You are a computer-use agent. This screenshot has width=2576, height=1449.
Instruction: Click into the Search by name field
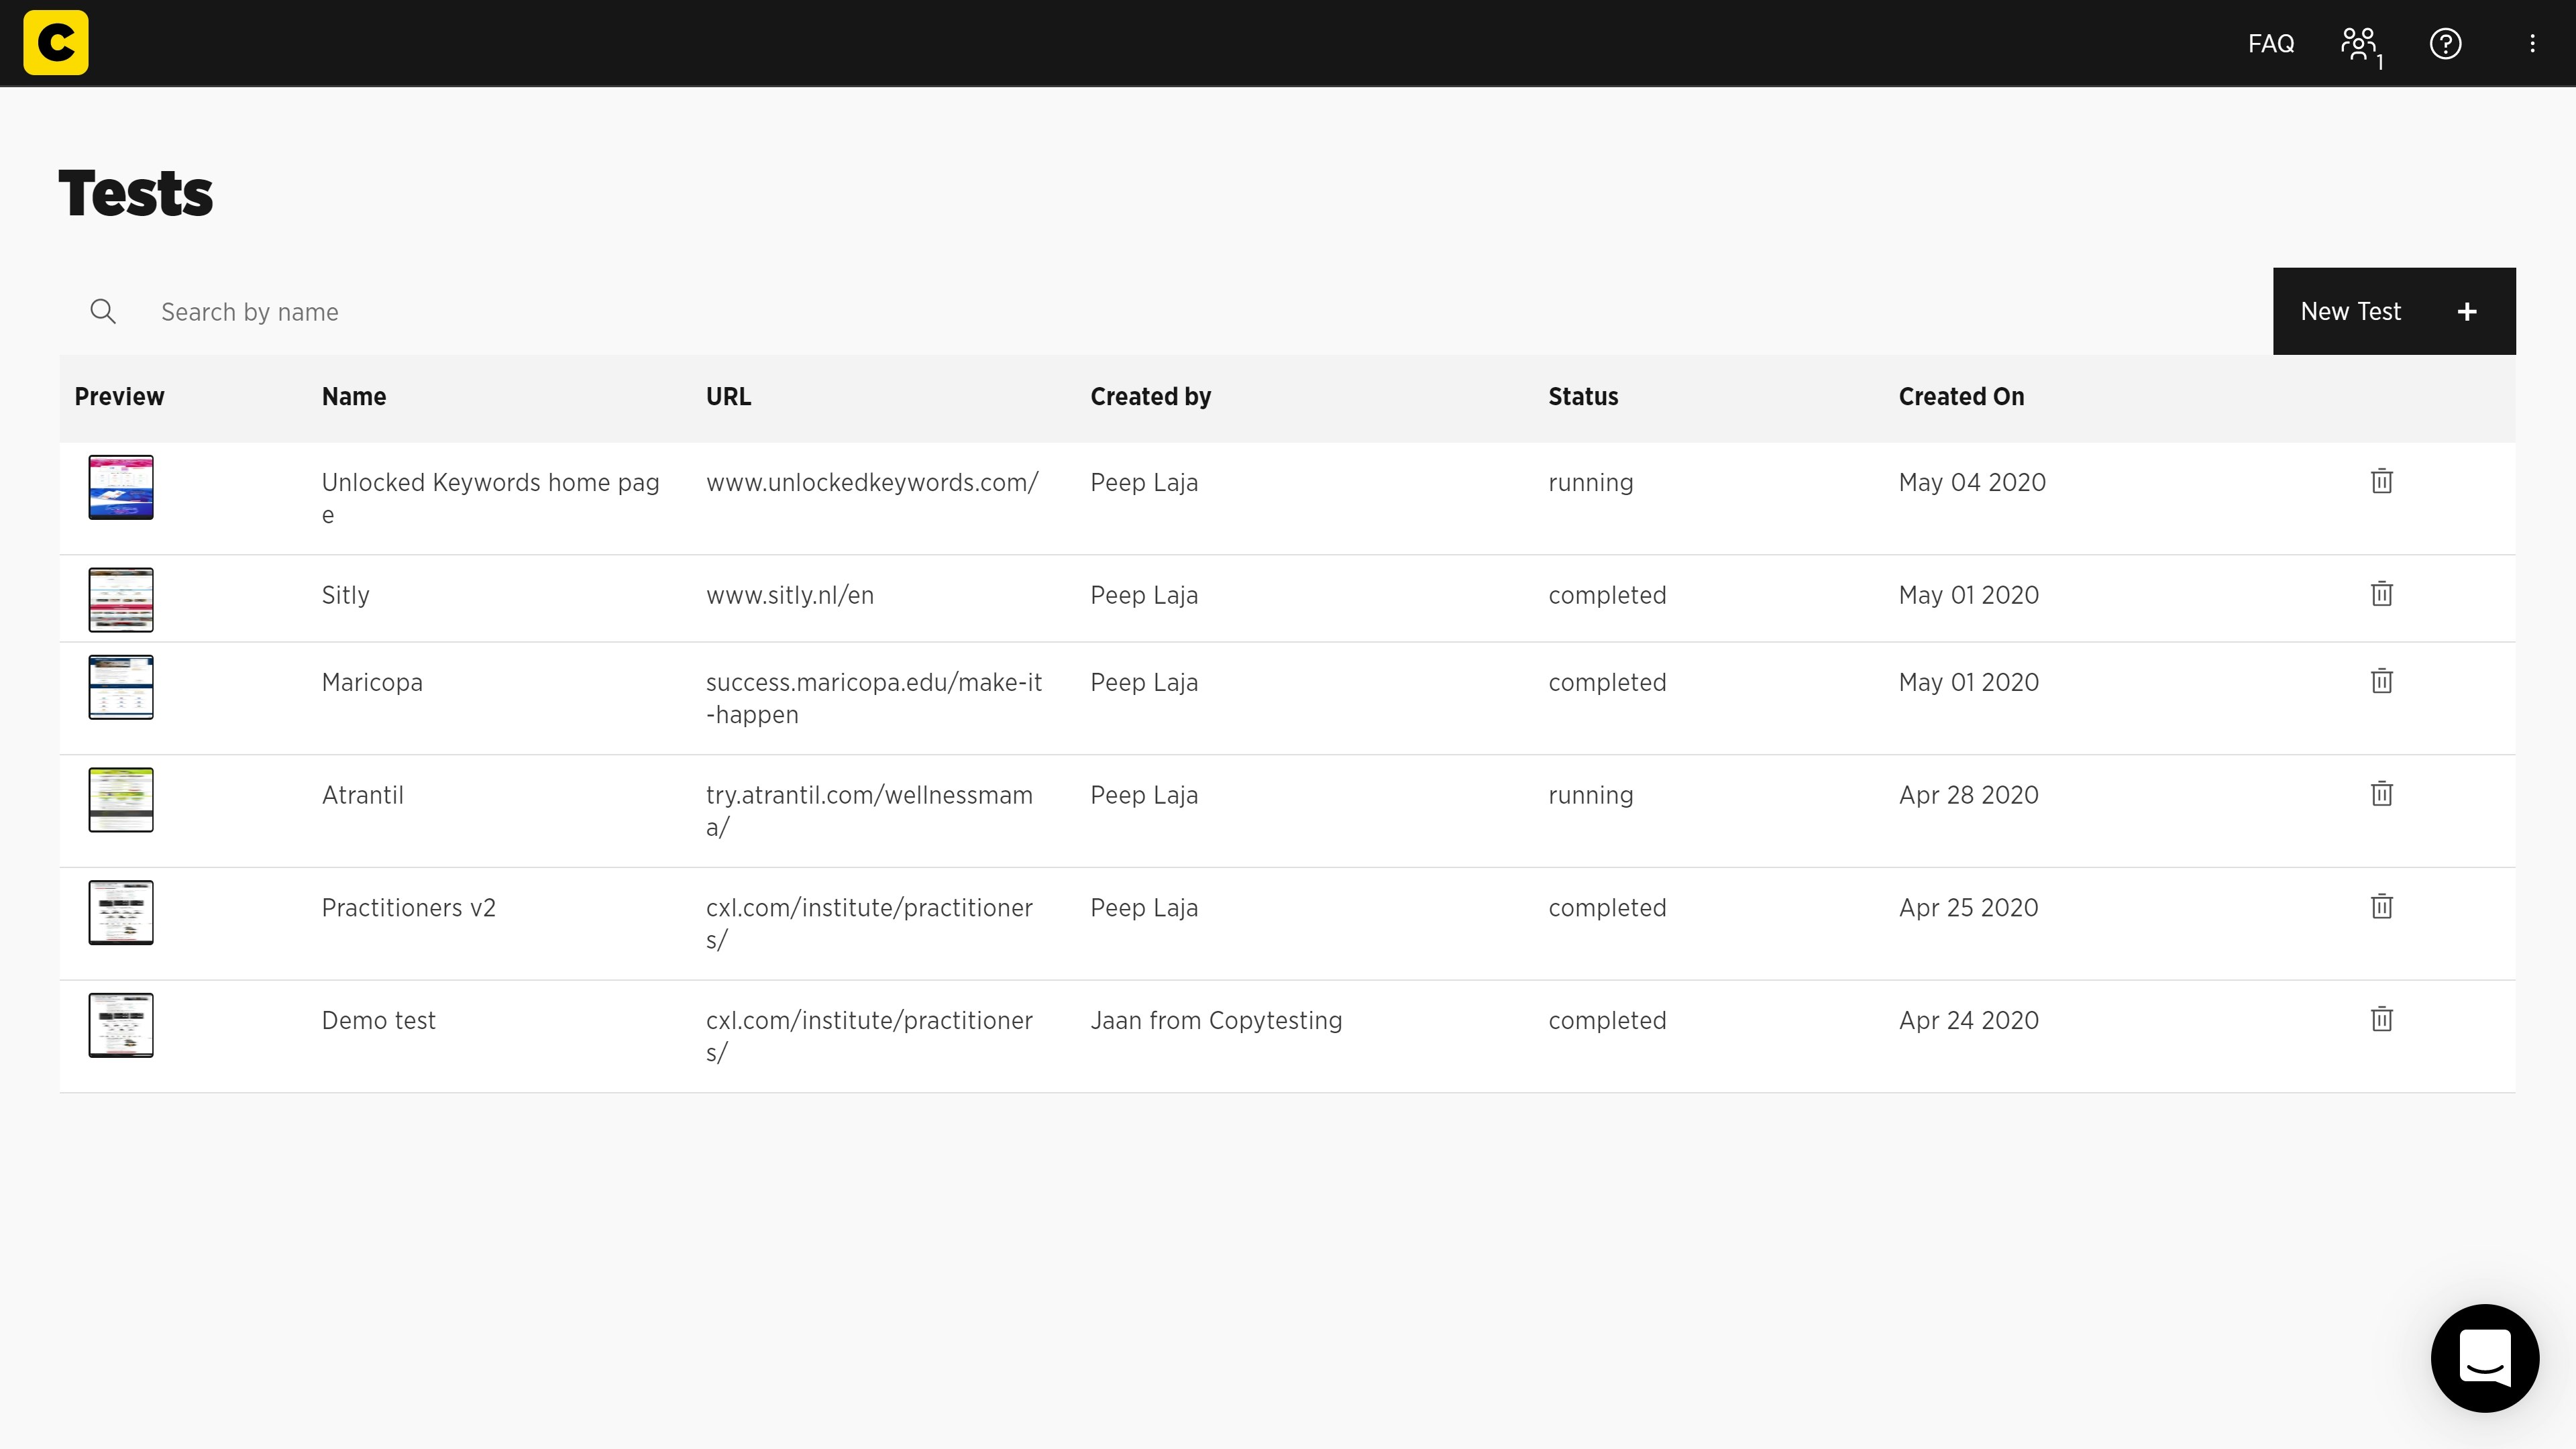point(400,311)
